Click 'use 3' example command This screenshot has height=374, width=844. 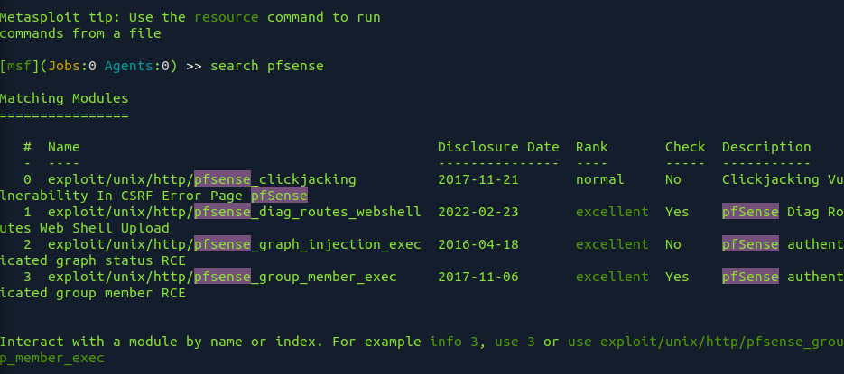515,342
